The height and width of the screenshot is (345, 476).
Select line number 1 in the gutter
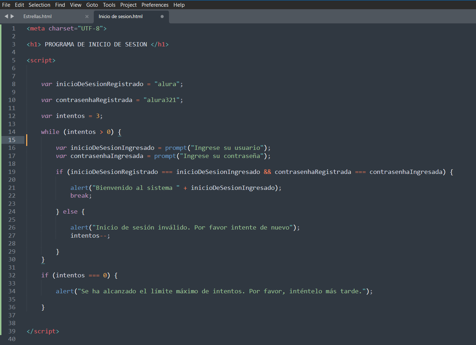[13, 28]
